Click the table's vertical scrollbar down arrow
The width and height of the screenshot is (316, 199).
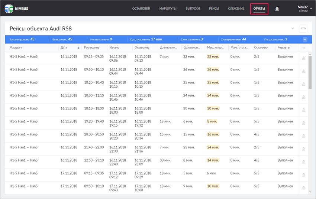coord(310,192)
